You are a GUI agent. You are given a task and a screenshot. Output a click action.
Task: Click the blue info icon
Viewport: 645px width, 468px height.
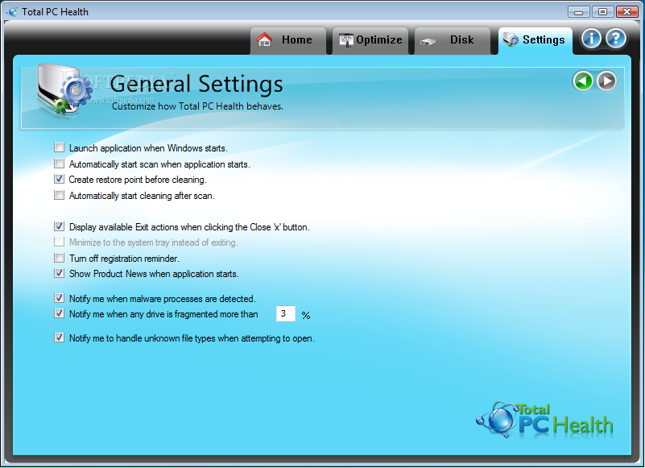click(x=591, y=39)
